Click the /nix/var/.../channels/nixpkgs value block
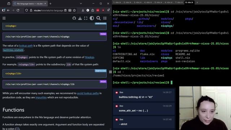 [55, 36]
